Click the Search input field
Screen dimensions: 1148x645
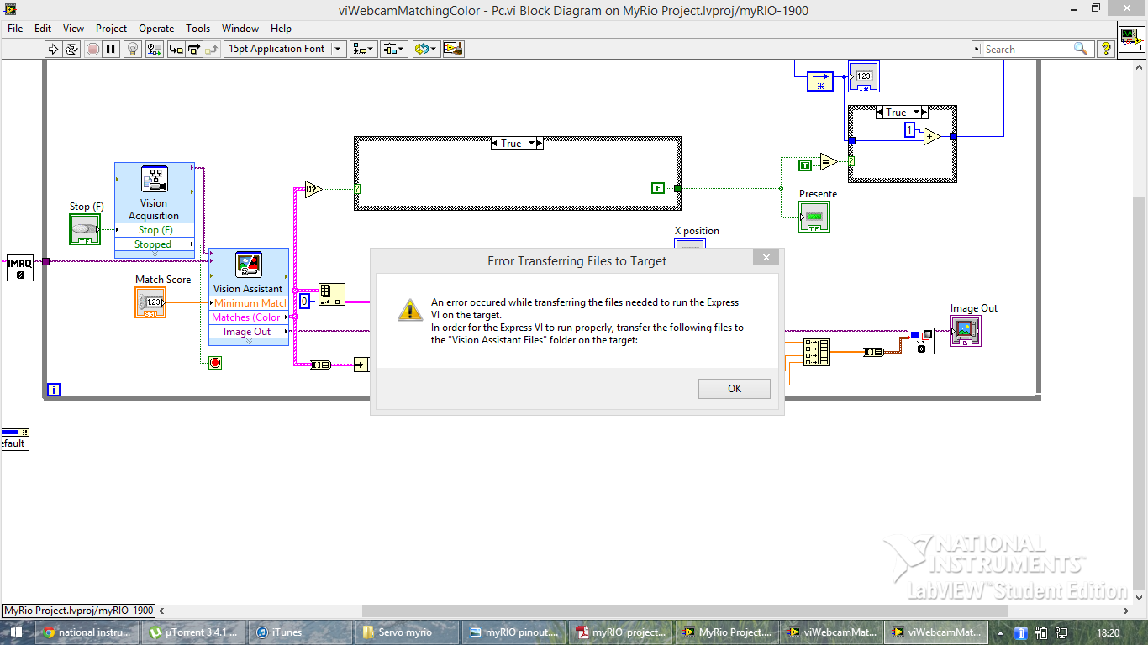click(x=1025, y=49)
